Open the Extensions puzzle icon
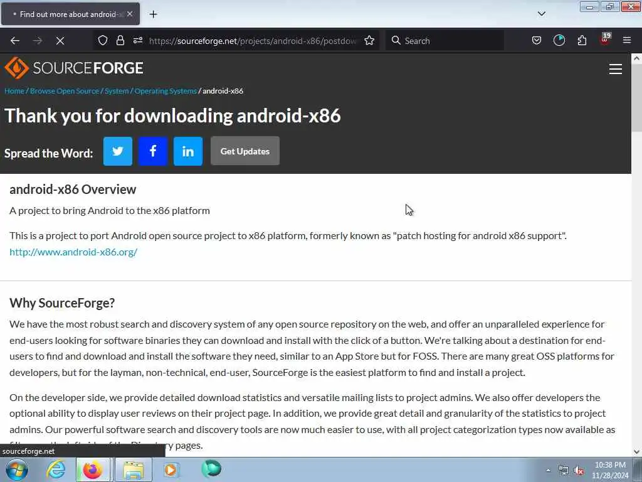Viewport: 642px width, 482px height. point(582,40)
